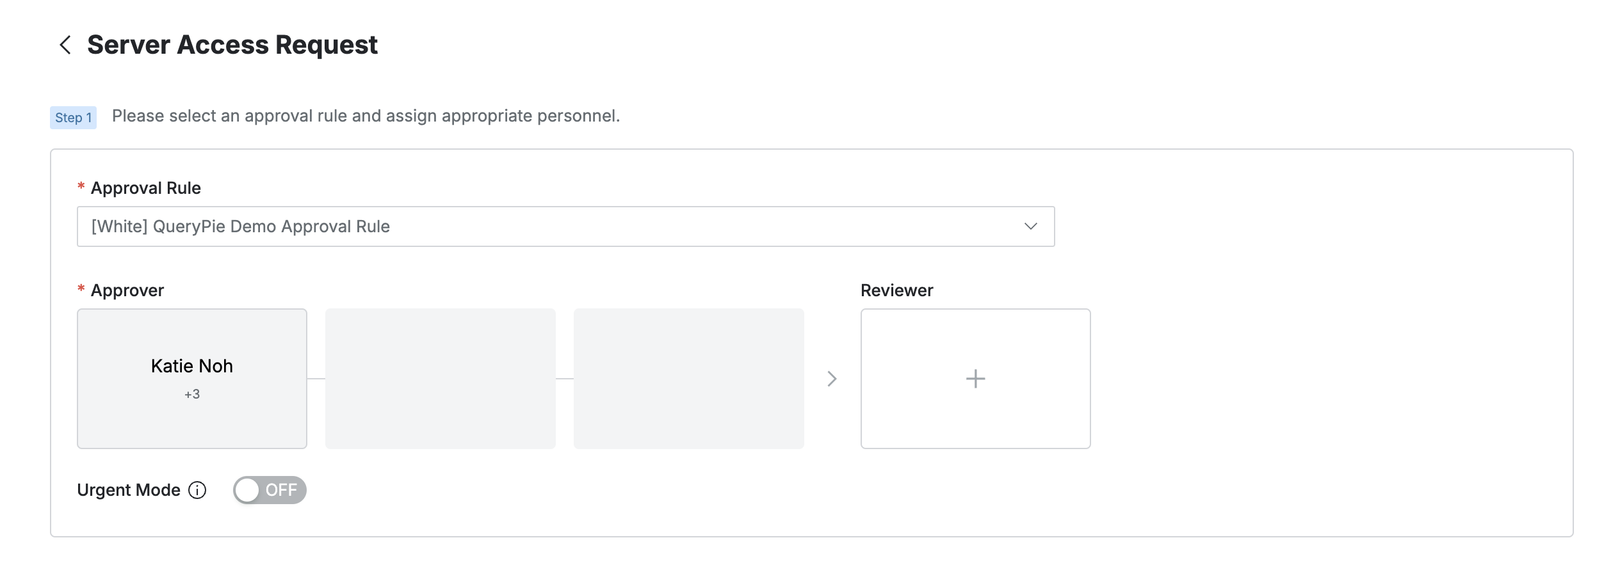Click the plus icon to add Reviewer
The image size is (1620, 563).
point(975,379)
